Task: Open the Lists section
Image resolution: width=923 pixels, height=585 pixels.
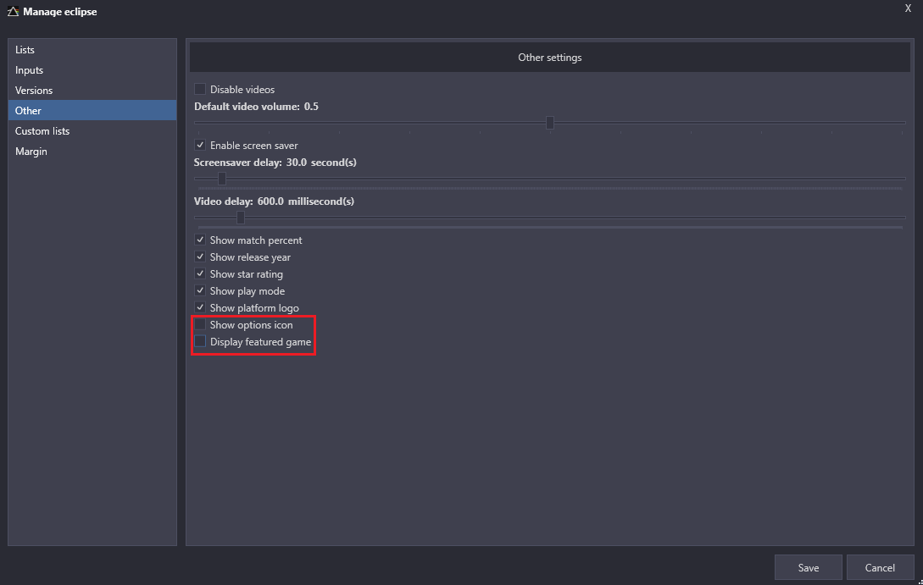Action: [x=92, y=50]
